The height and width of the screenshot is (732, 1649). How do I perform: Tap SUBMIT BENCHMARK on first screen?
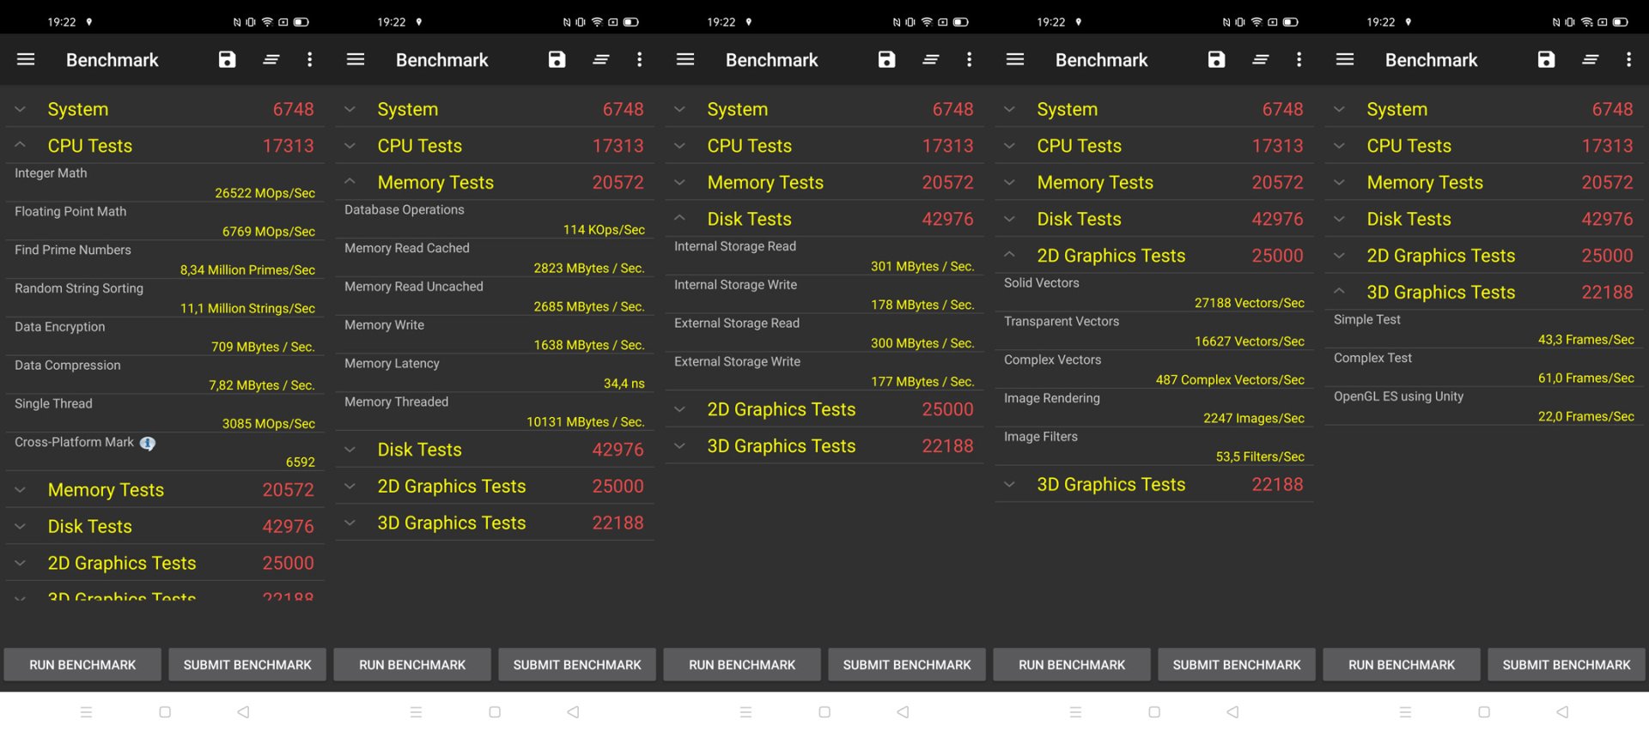247,665
